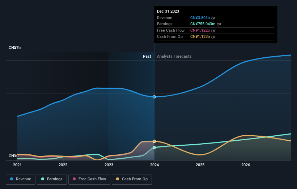
Task: Click the 2022 x-axis label
Action: (63, 165)
